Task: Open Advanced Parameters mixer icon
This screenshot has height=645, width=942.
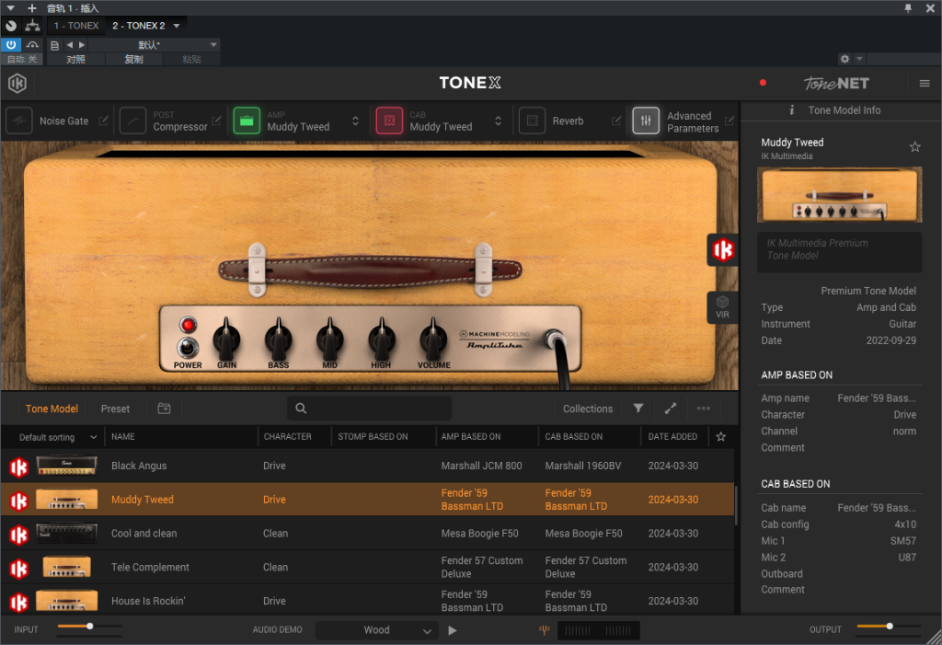Action: point(646,121)
